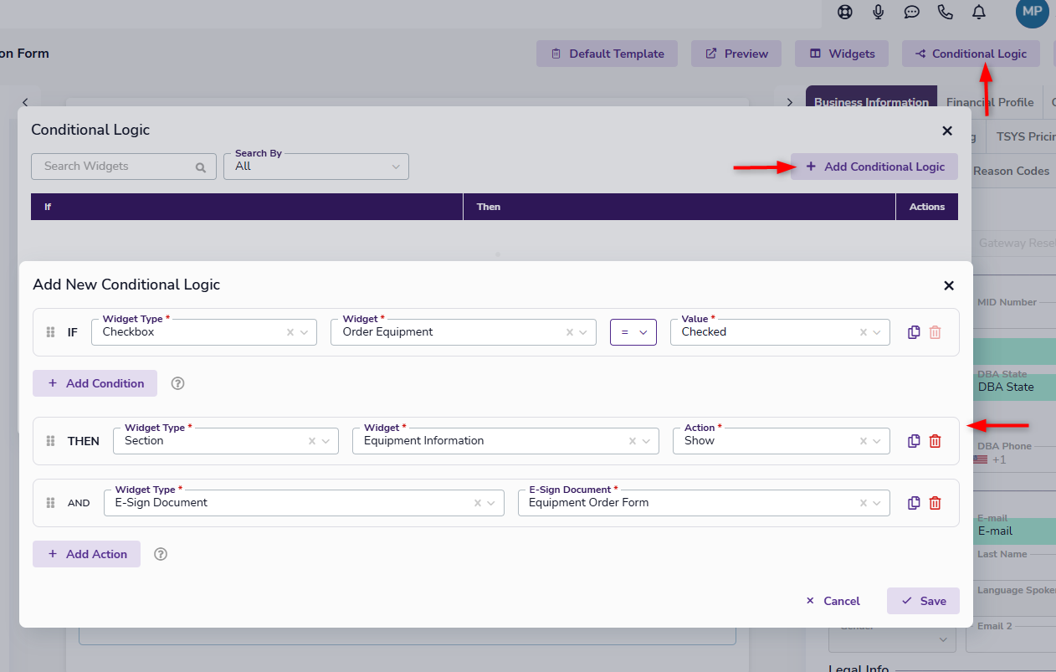Switch to Financial Profile tab
The image size is (1056, 672).
click(x=990, y=102)
